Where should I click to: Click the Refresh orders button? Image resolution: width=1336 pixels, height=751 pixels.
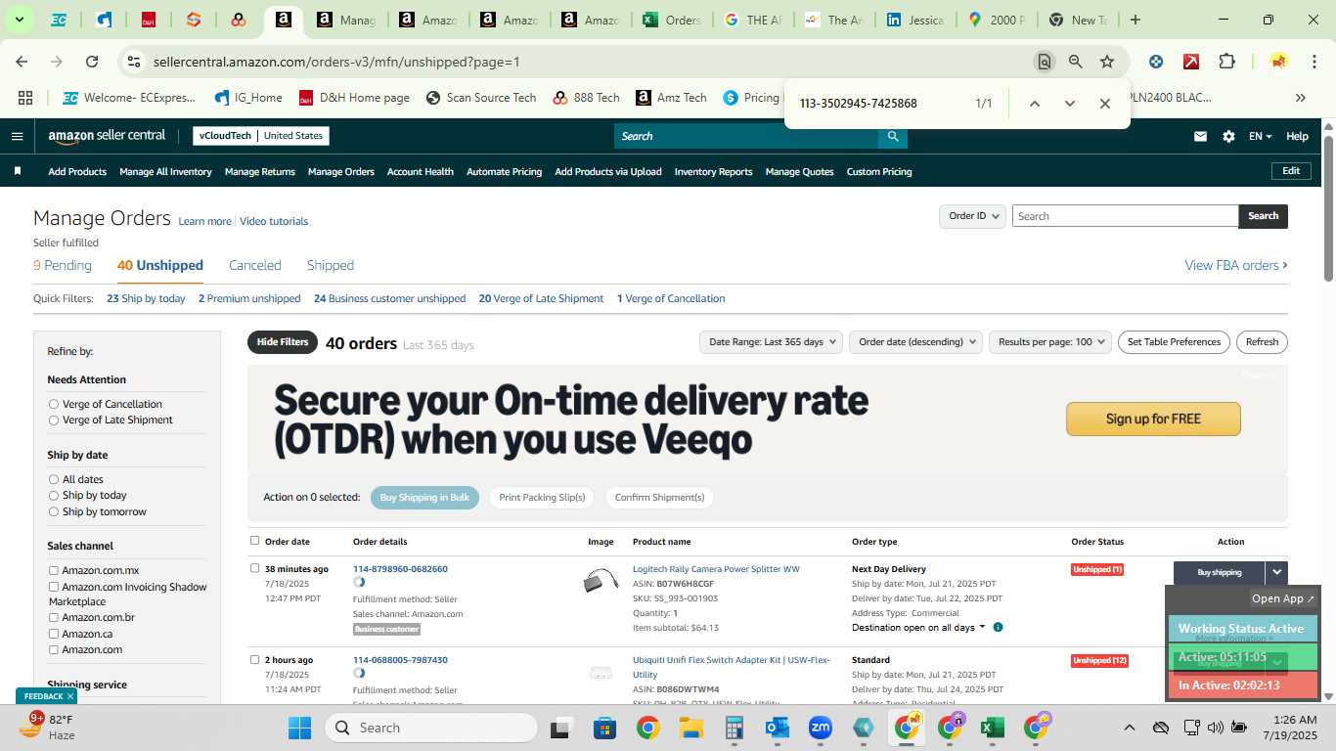[x=1262, y=342]
